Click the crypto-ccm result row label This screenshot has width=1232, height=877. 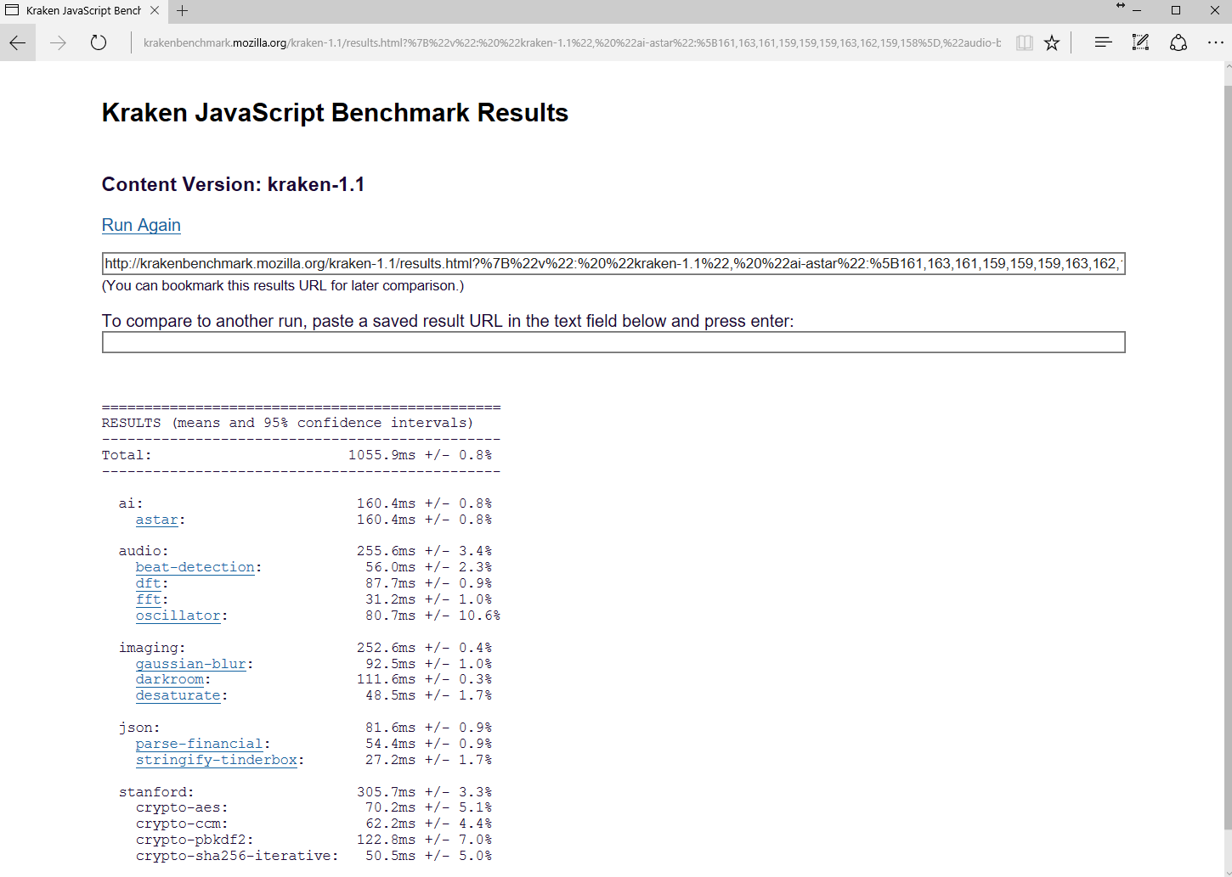(182, 824)
